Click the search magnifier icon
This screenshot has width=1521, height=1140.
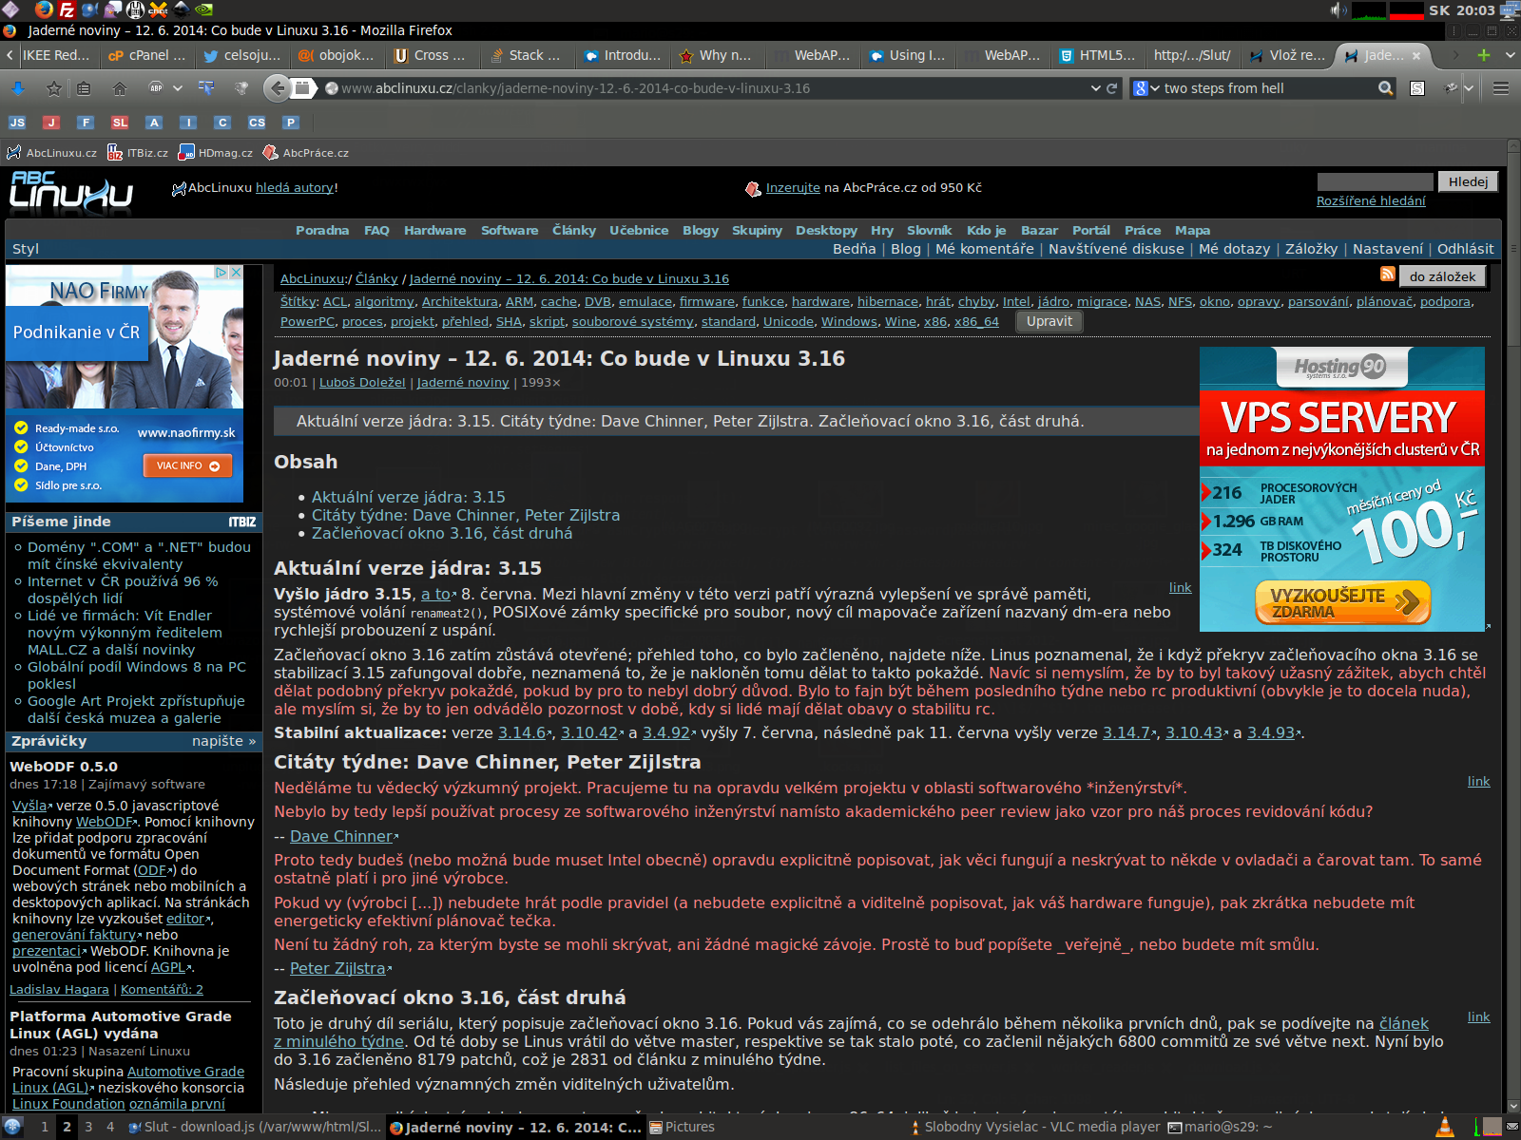[1386, 88]
